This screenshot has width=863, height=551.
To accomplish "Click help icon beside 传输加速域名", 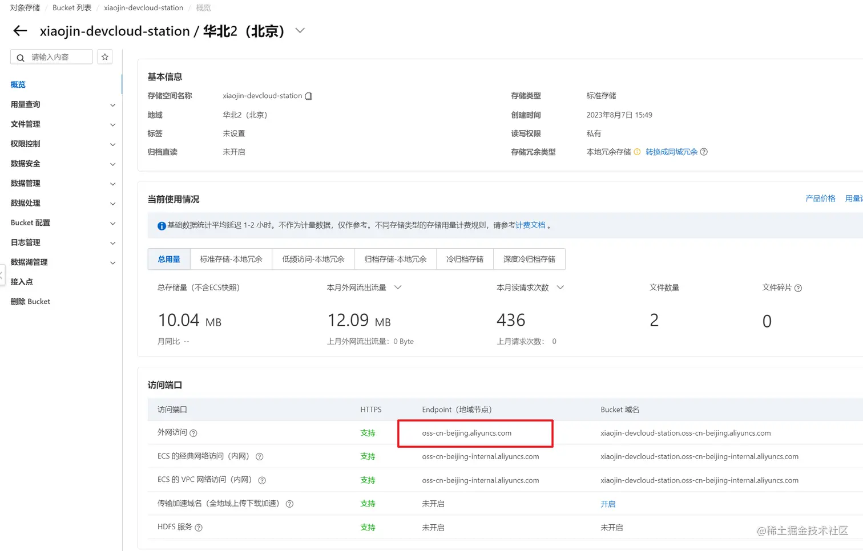I will [x=289, y=504].
